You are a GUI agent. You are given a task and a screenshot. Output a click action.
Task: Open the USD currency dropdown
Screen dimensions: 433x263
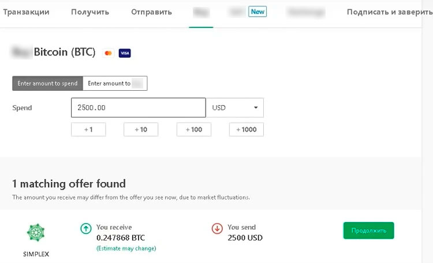tap(235, 108)
